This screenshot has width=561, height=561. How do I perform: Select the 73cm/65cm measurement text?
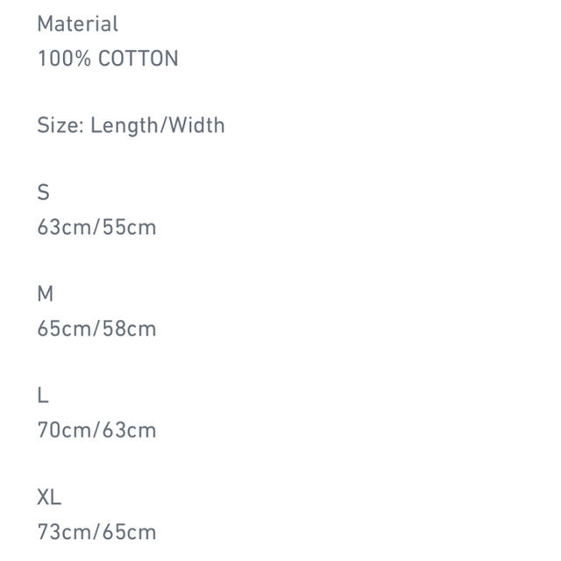coord(96,532)
